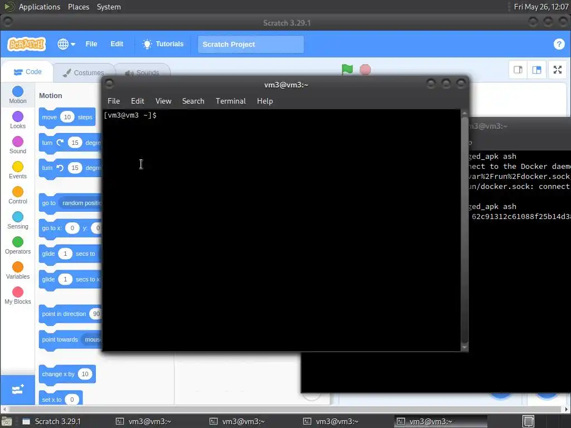
Task: Open the terminal Help menu
Action: 265,101
